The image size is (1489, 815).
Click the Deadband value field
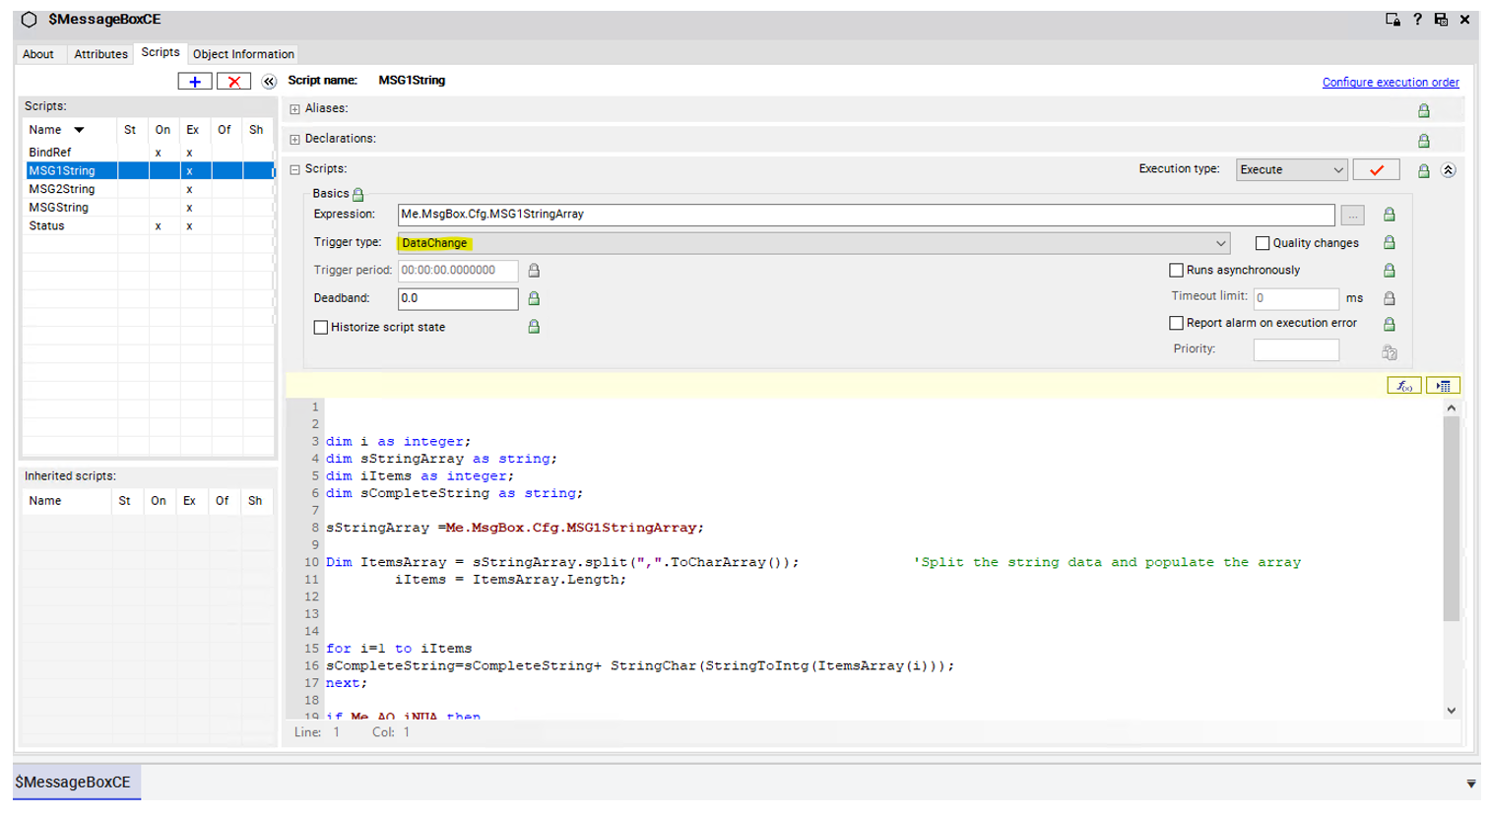click(x=458, y=298)
